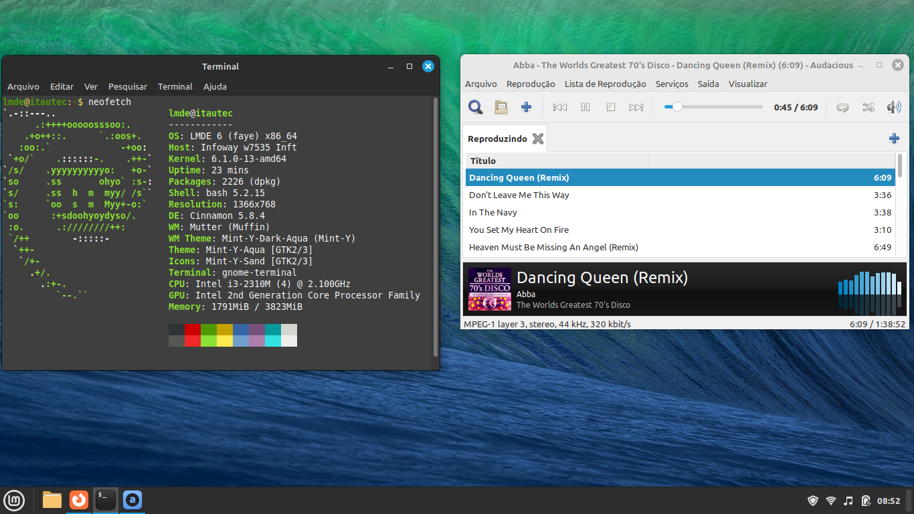Click the playlist vertical scrollbar
This screenshot has height=514, width=914.
900,165
